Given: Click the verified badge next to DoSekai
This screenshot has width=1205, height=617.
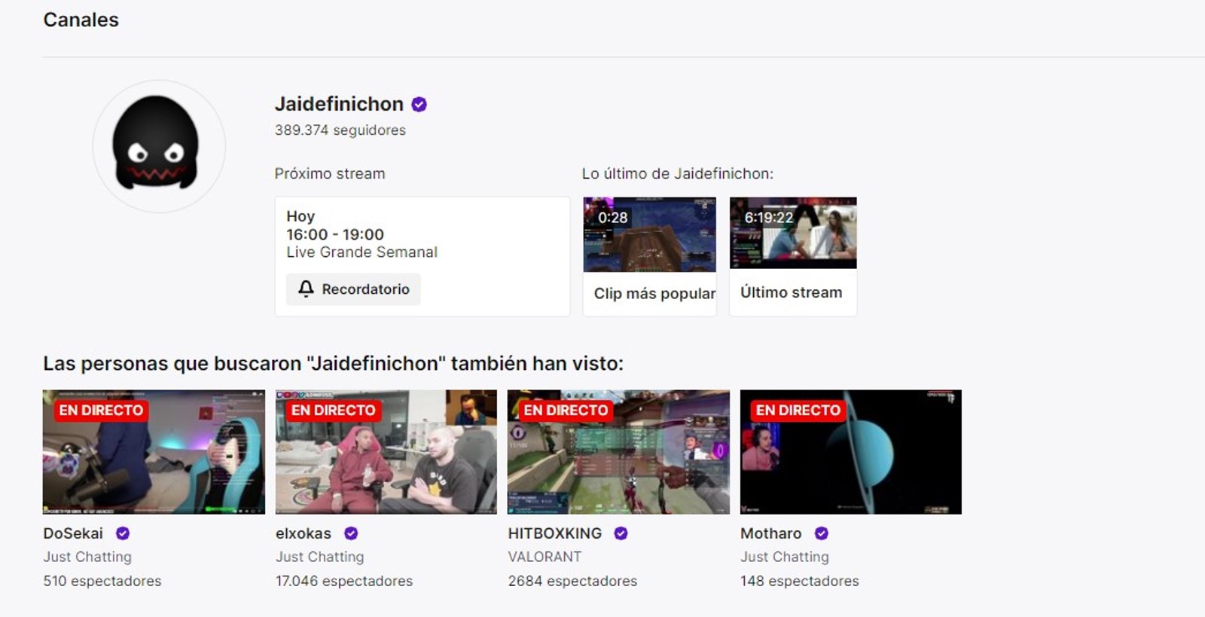Looking at the screenshot, I should click(123, 533).
